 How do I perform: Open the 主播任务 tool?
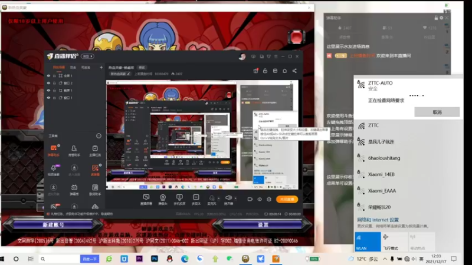[95, 150]
